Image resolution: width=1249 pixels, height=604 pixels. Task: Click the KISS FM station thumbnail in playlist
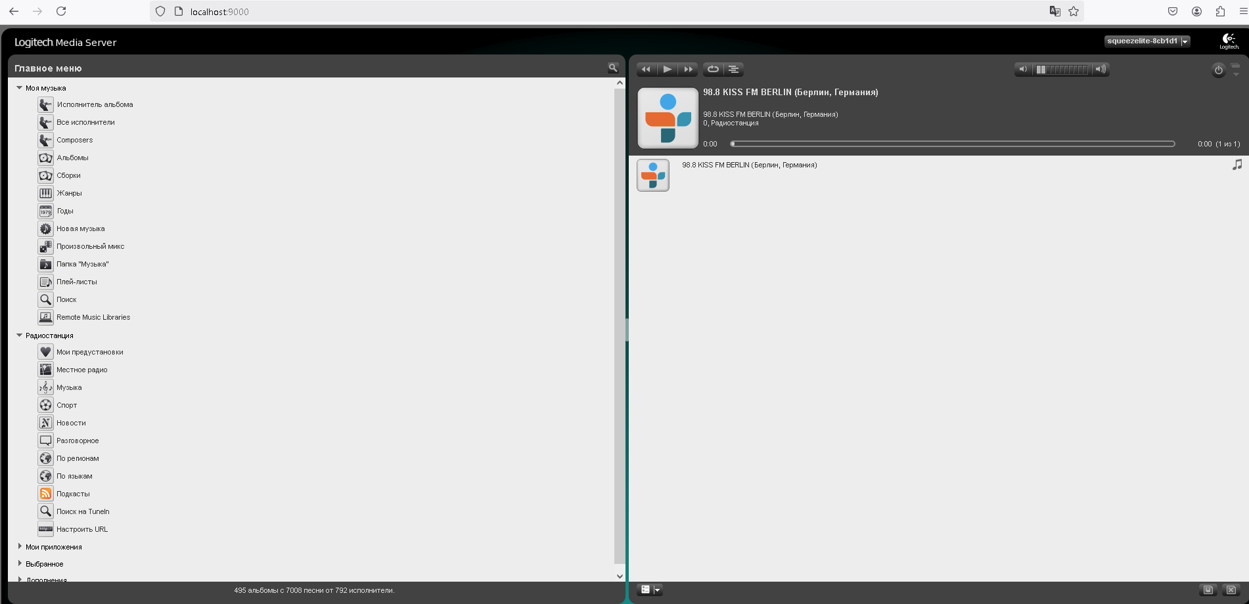click(653, 175)
